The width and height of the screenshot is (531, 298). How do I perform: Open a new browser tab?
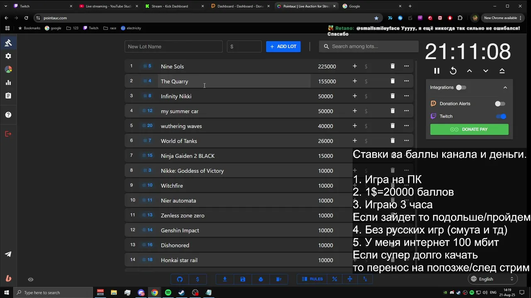coord(410,6)
